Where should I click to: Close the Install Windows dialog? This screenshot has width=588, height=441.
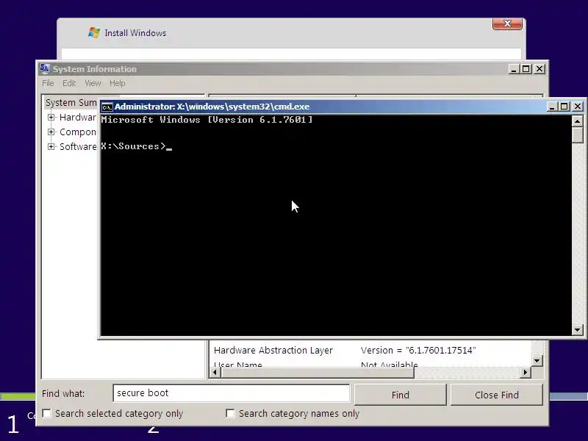point(507,24)
